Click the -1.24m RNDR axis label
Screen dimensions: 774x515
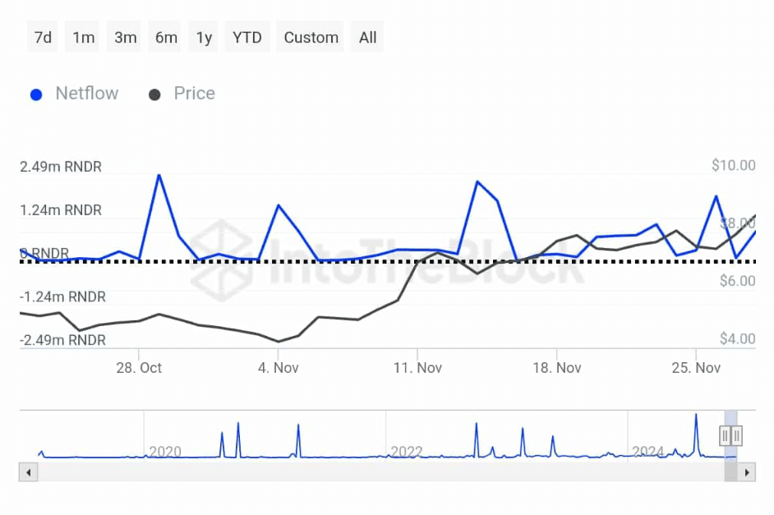point(62,297)
